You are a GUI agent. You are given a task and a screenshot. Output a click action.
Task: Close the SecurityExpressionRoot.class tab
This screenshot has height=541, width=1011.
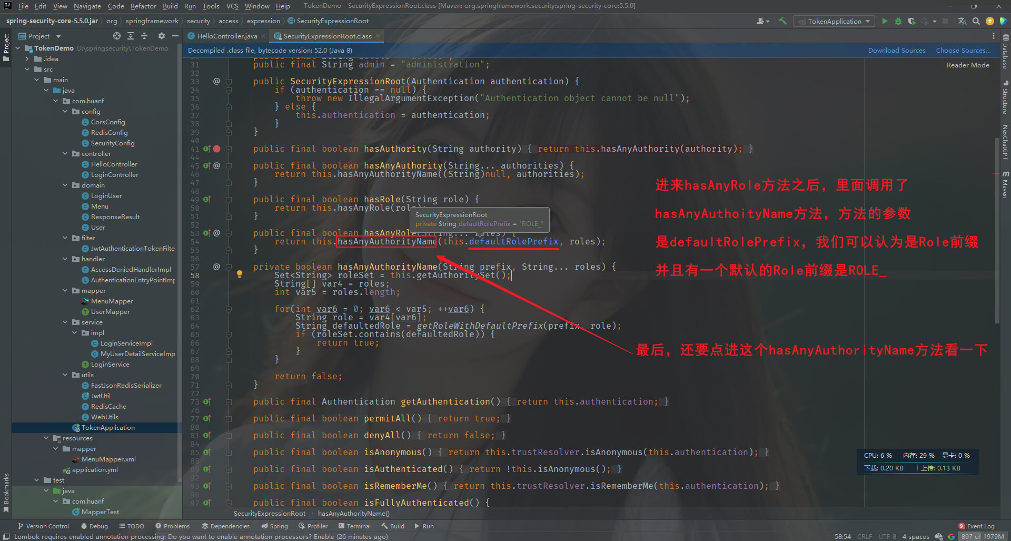coord(378,36)
